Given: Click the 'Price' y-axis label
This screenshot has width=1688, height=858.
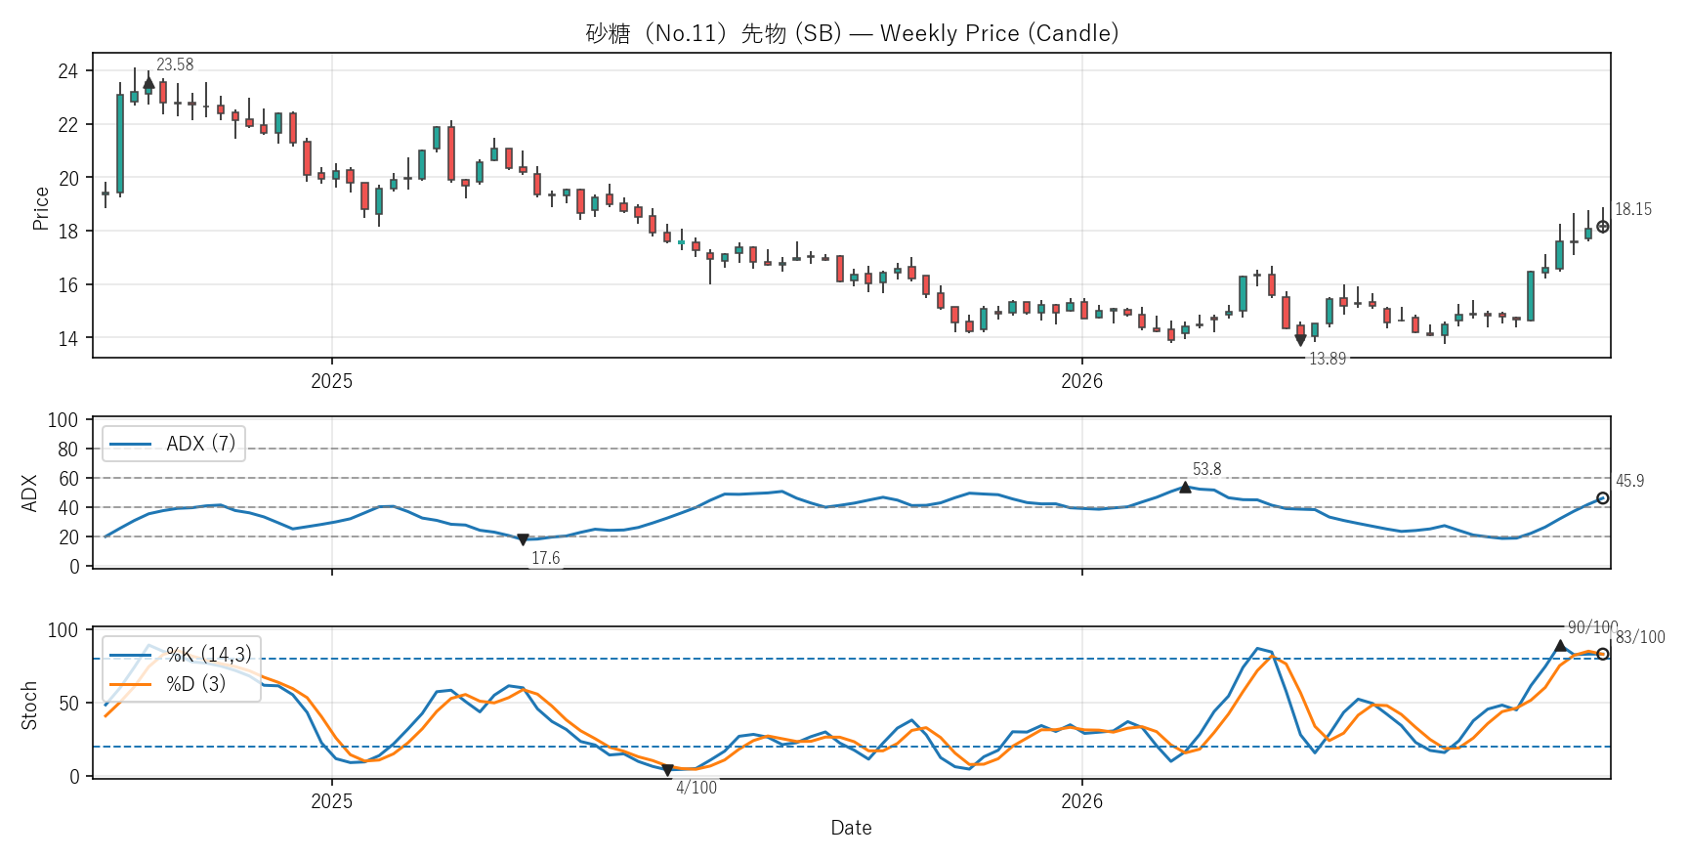Looking at the screenshot, I should click(40, 208).
